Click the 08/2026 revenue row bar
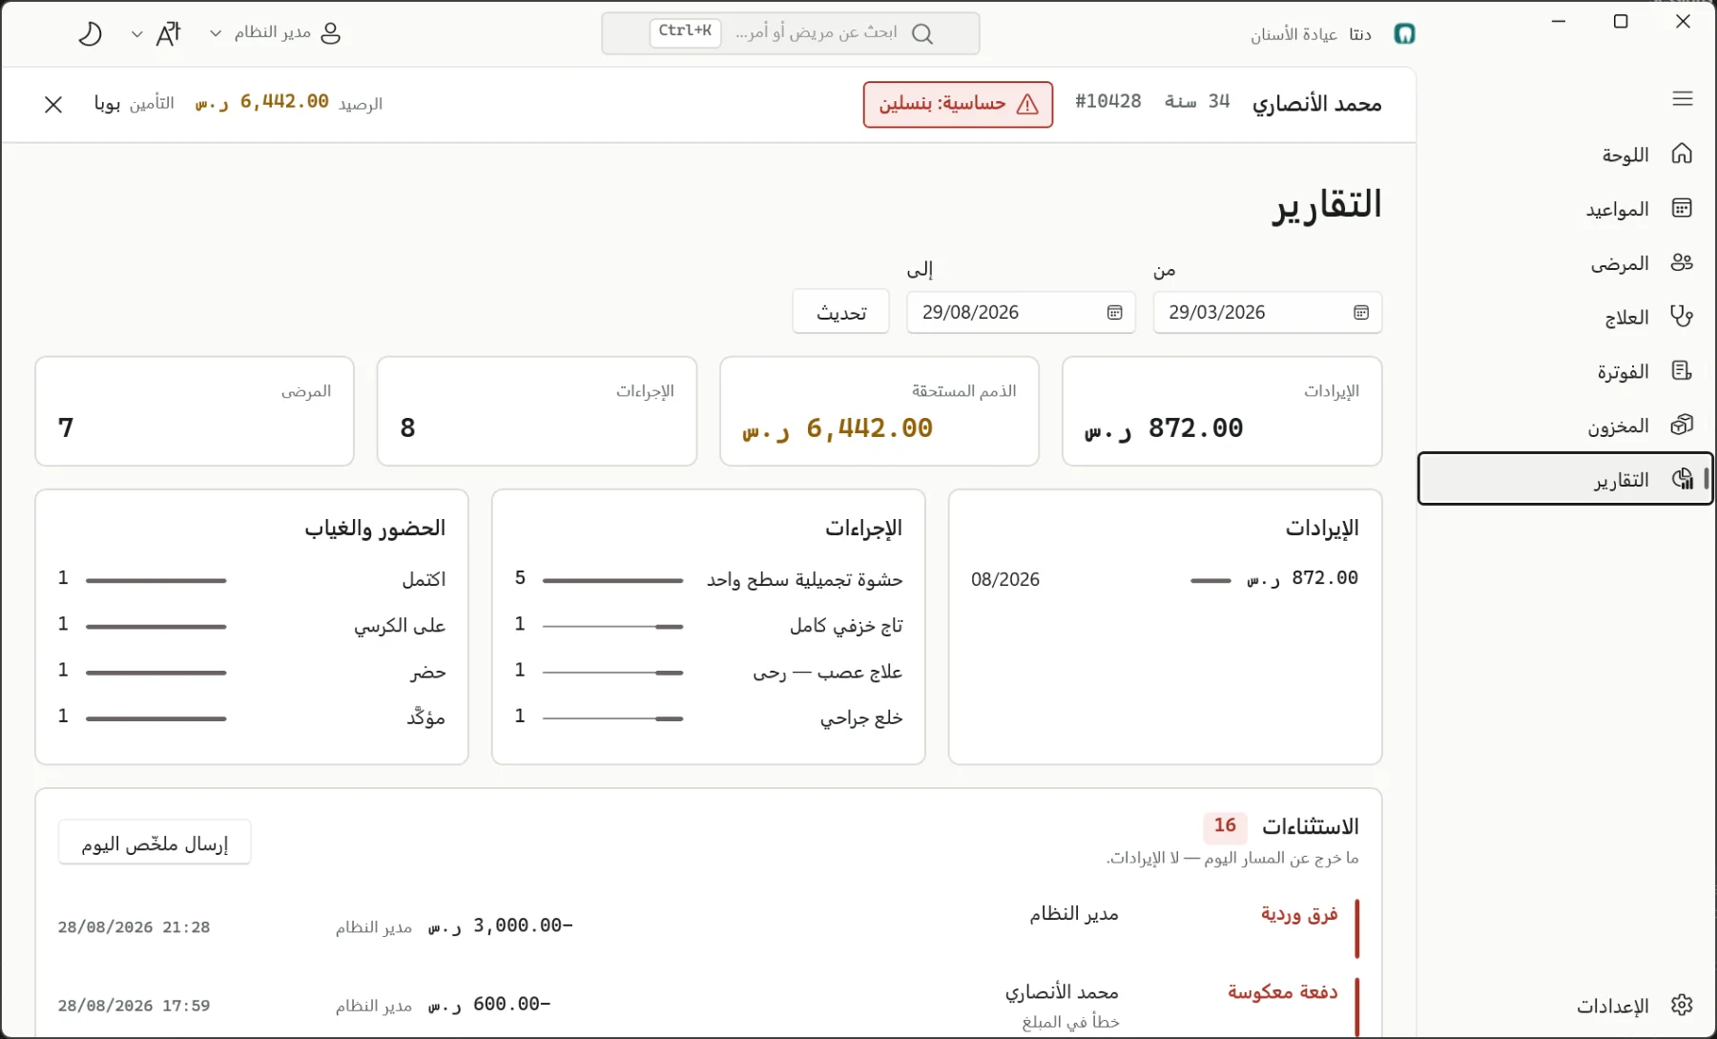The image size is (1717, 1039). click(x=1210, y=580)
